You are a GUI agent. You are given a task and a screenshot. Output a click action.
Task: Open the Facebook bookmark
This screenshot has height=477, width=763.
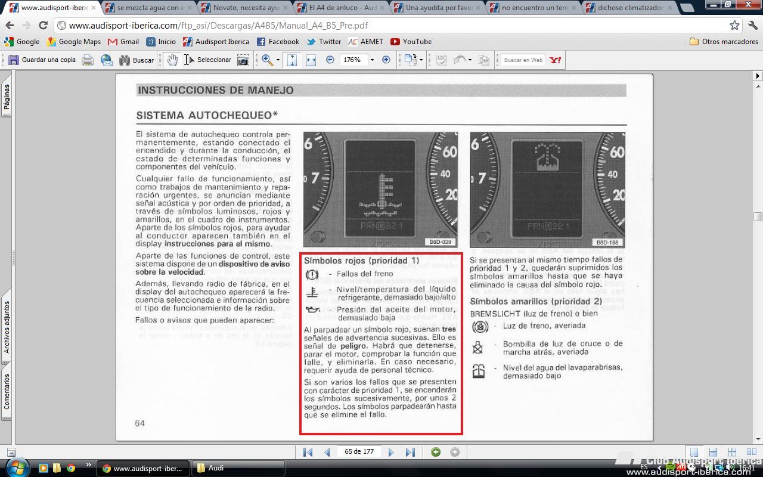pyautogui.click(x=278, y=42)
